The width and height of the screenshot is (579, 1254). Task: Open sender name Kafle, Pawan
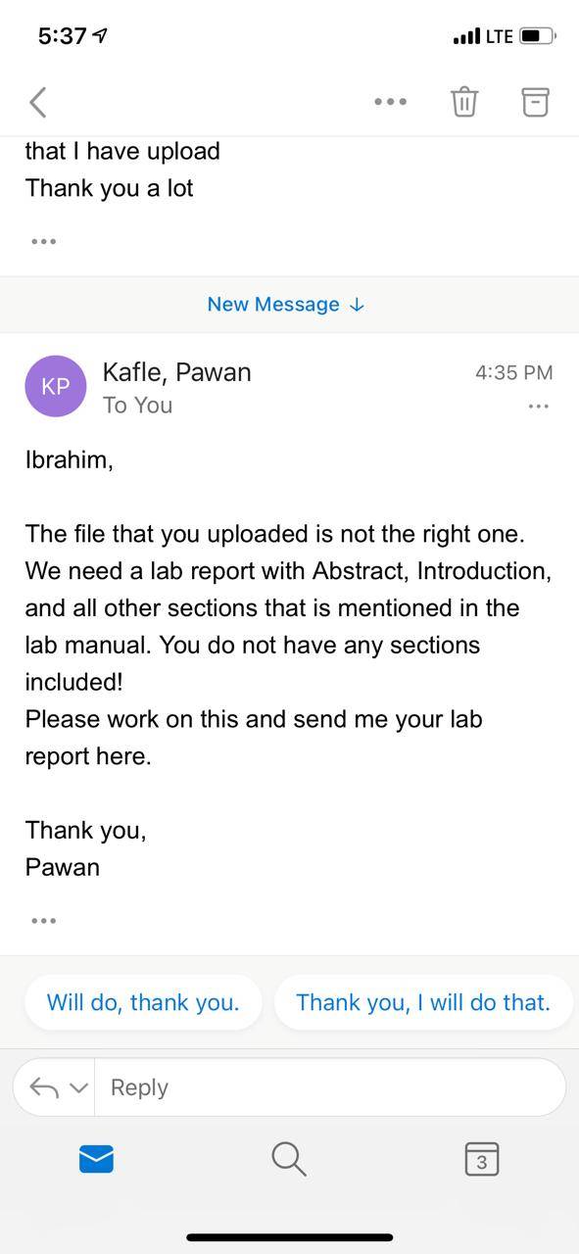pyautogui.click(x=176, y=372)
